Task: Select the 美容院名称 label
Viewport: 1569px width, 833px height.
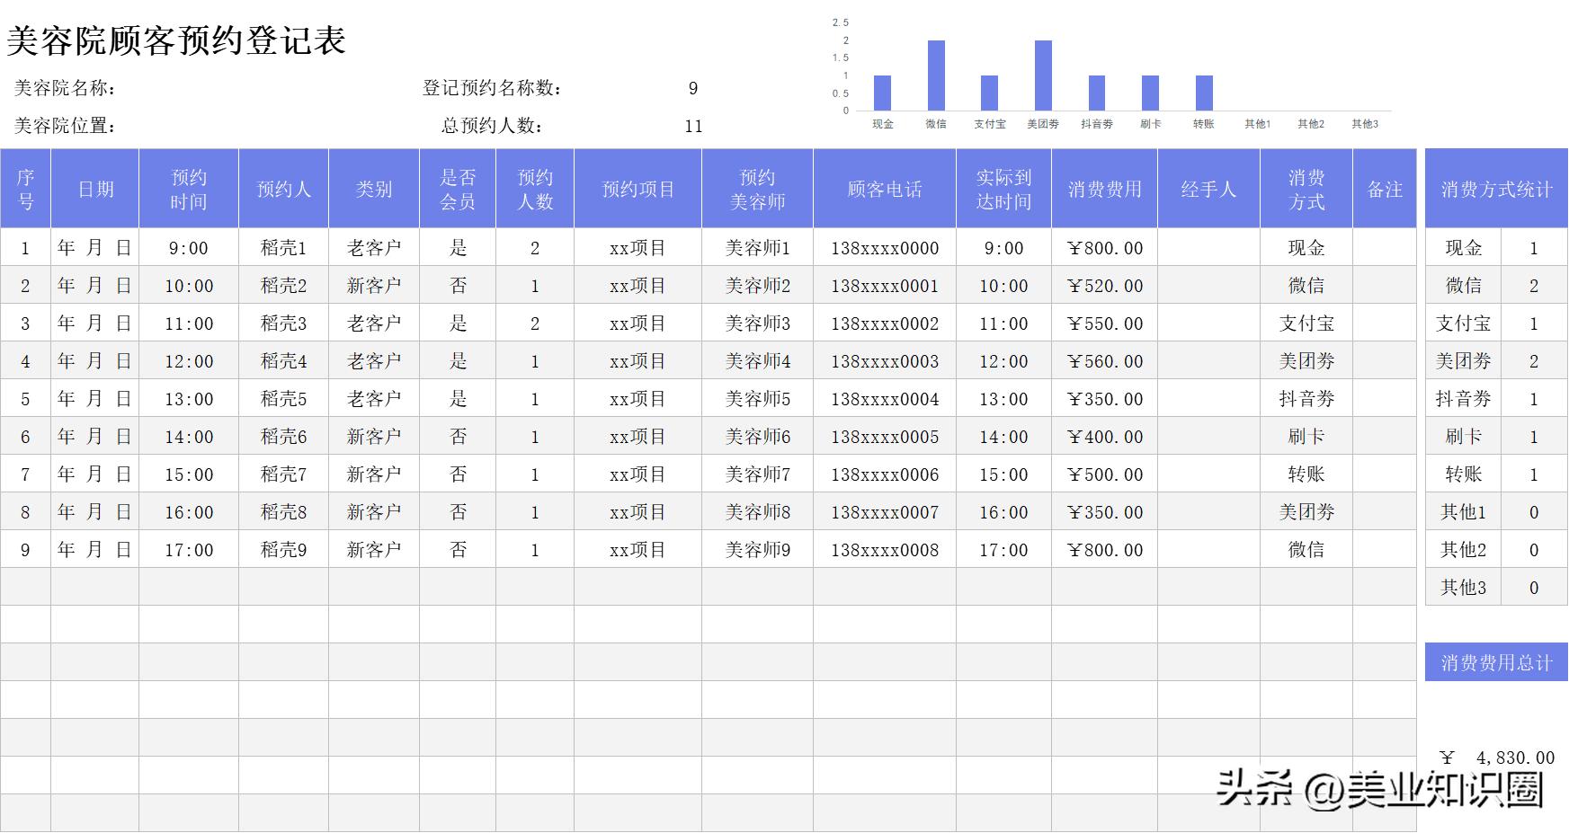Action: [65, 88]
